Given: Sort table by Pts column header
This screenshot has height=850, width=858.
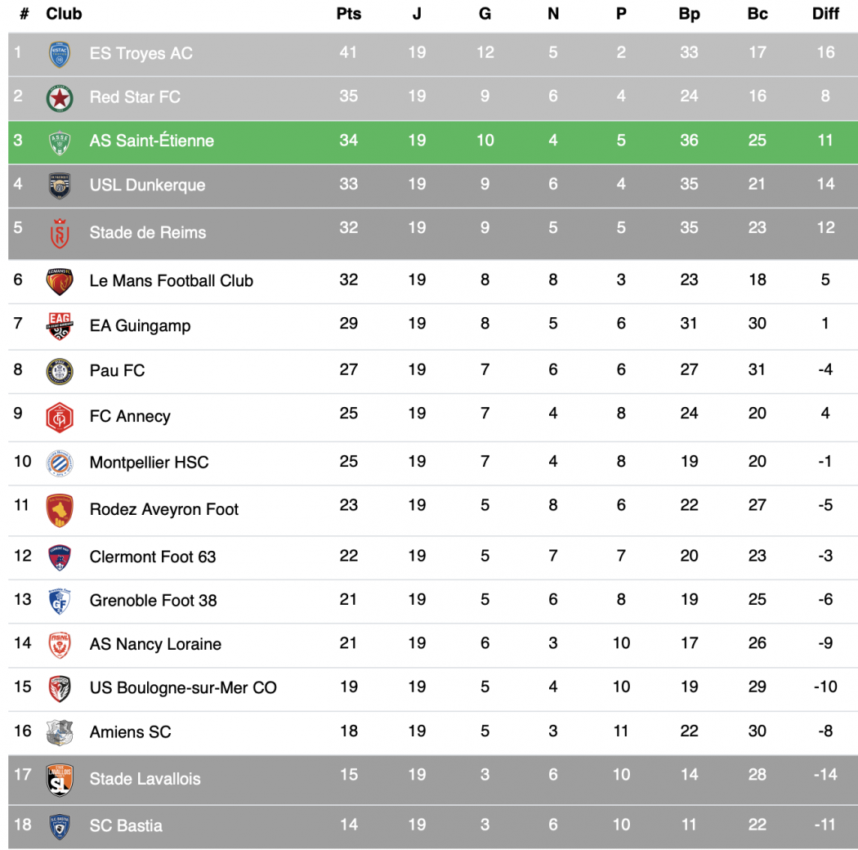Looking at the screenshot, I should tap(348, 14).
